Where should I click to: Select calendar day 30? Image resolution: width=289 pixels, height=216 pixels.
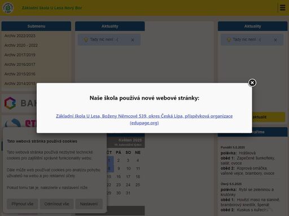tap(119, 193)
